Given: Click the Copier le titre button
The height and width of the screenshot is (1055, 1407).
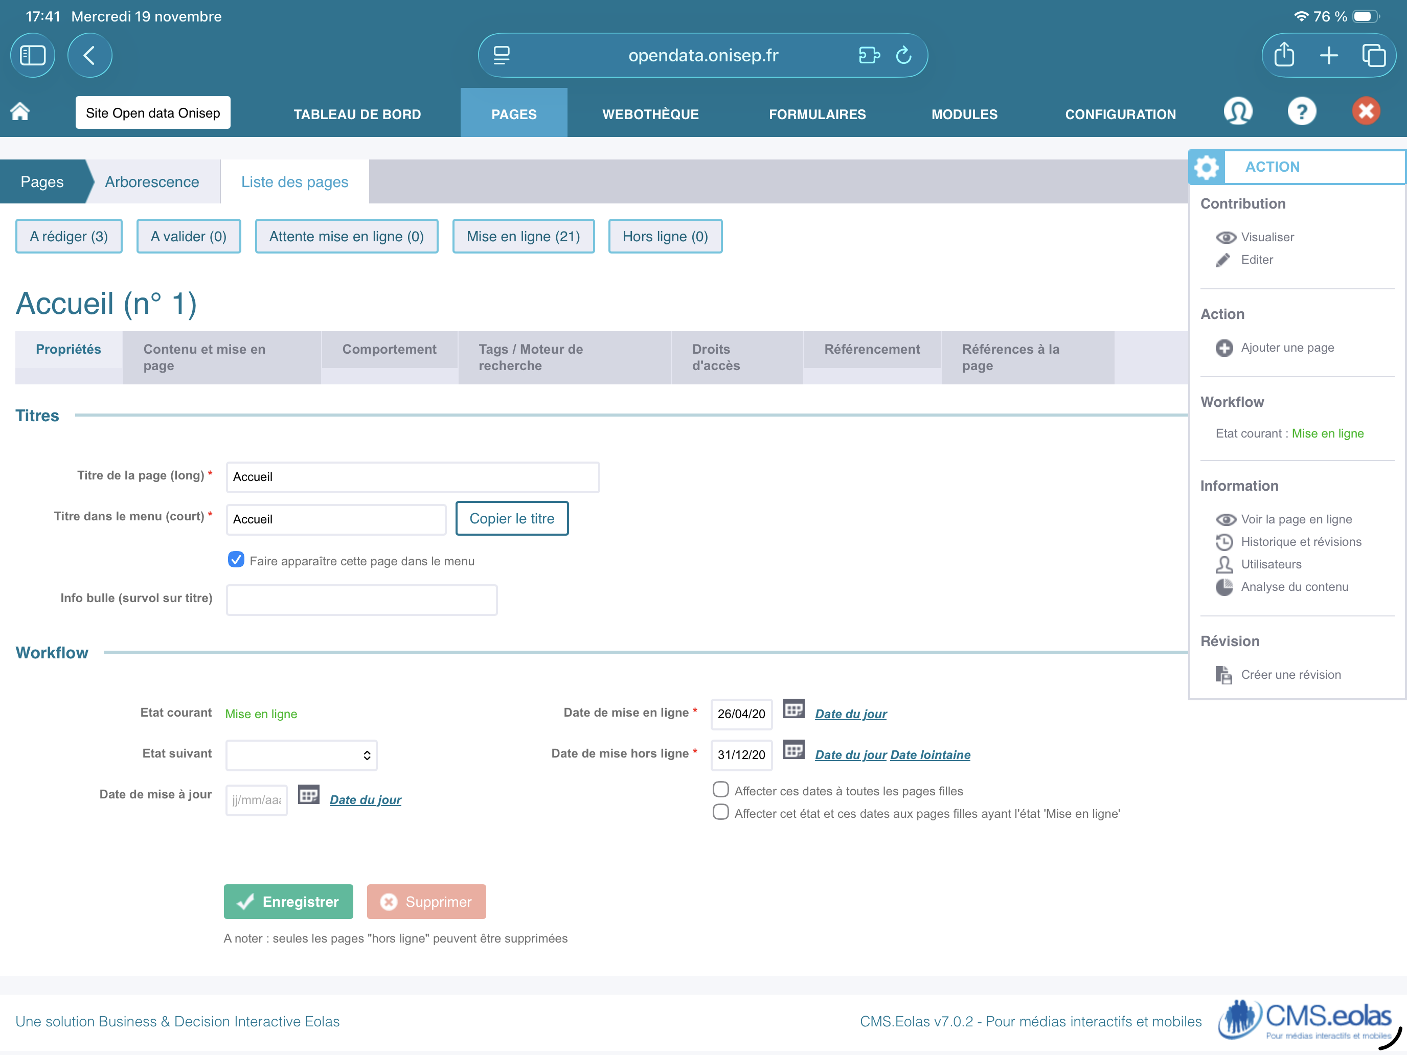Looking at the screenshot, I should [x=511, y=518].
